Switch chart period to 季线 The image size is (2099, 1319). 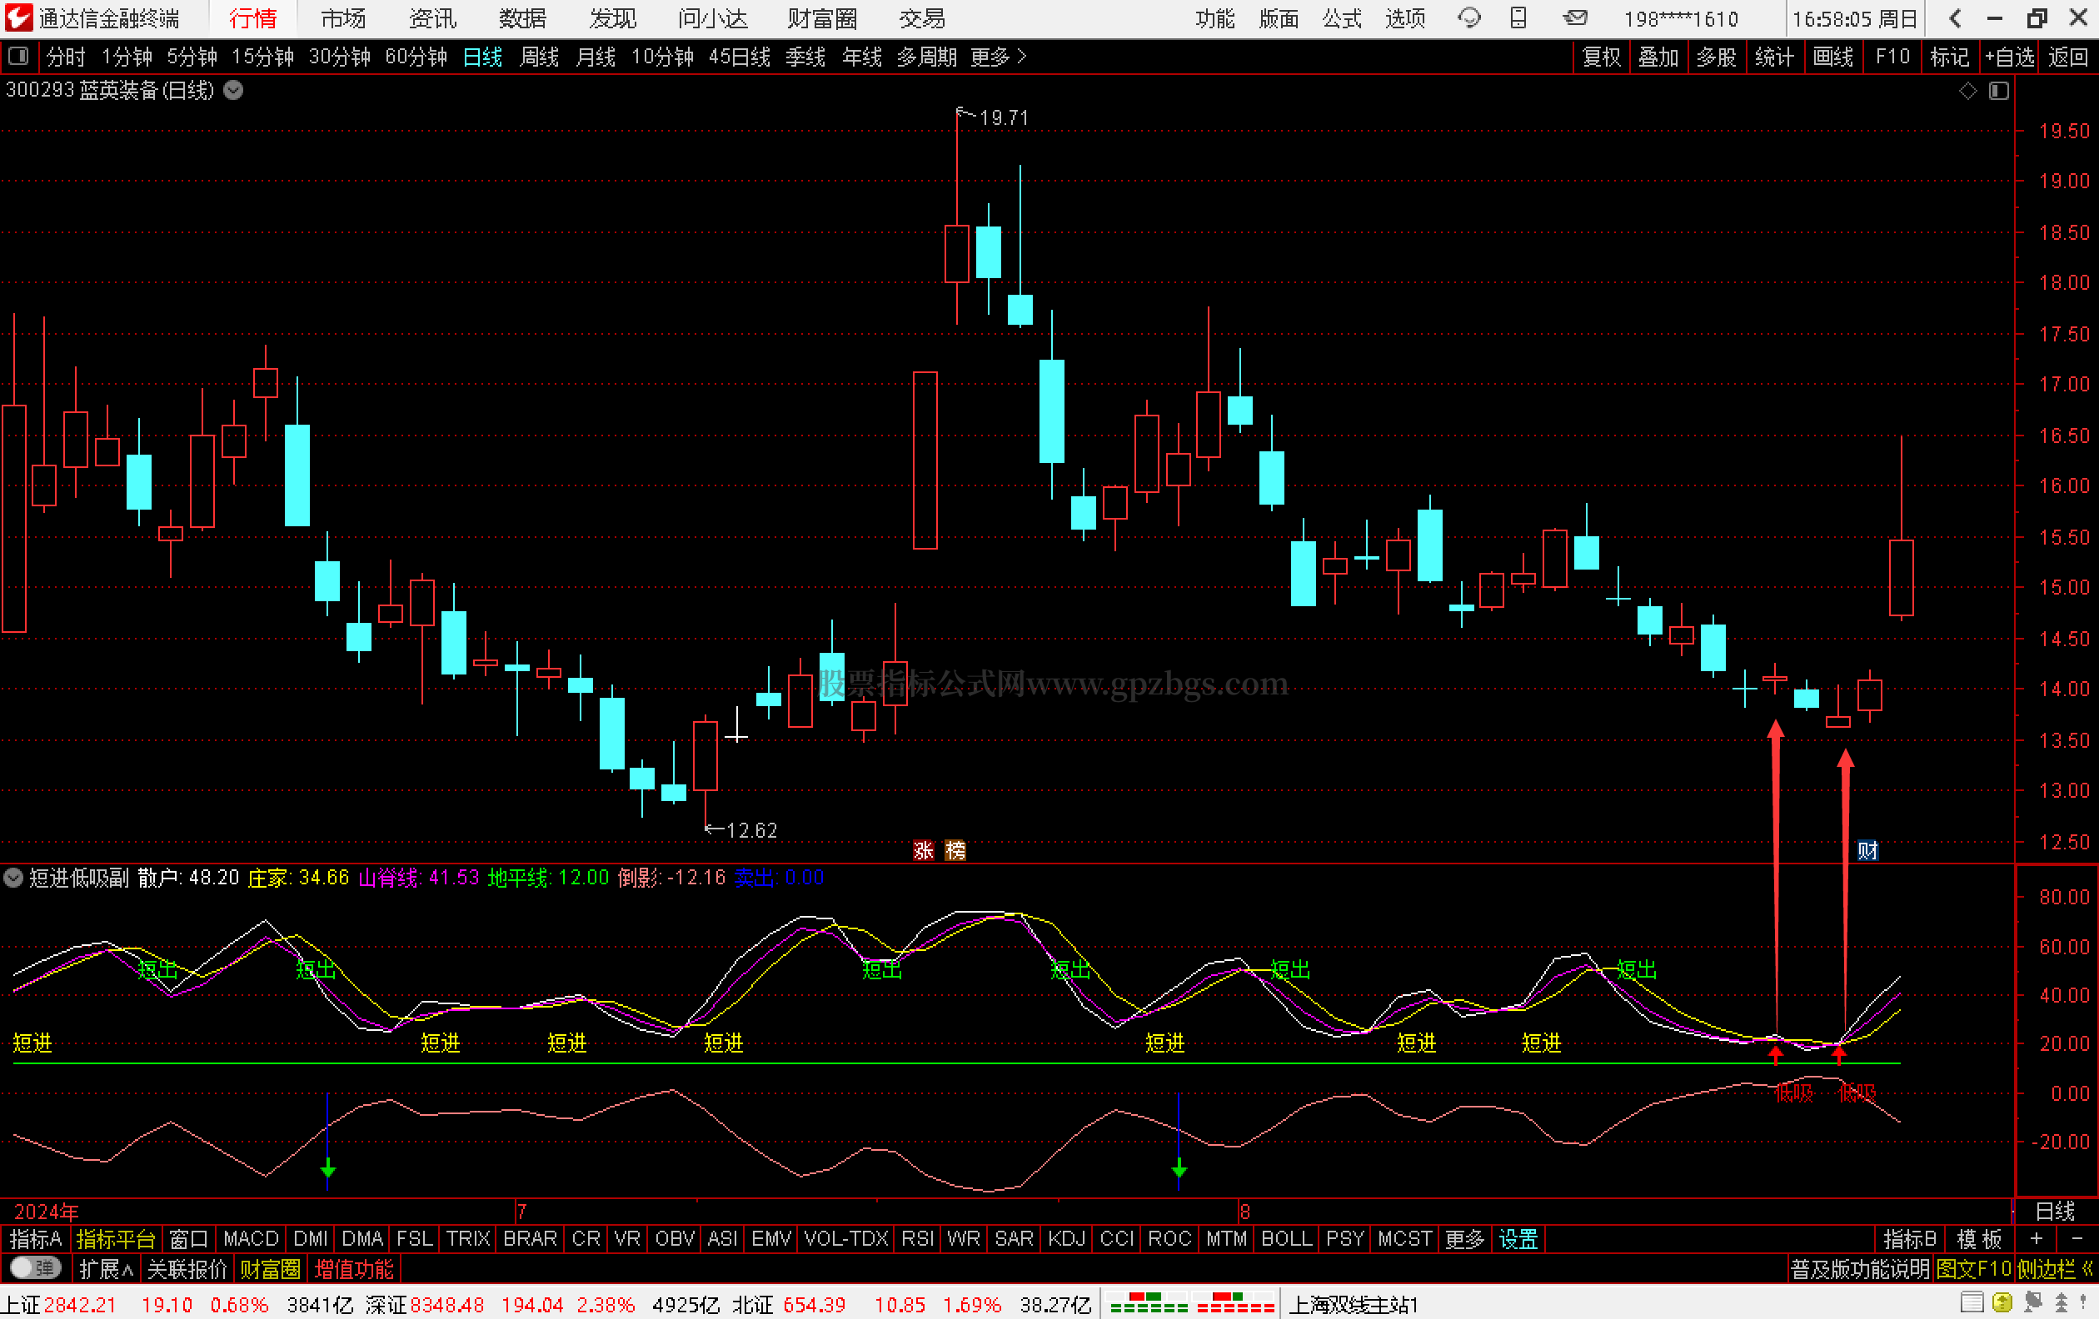coord(805,57)
